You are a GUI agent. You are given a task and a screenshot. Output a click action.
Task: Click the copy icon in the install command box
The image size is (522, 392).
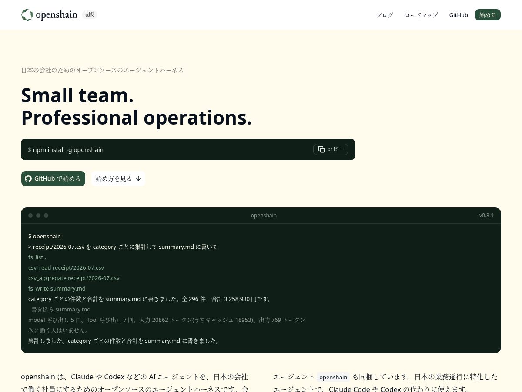[321, 149]
